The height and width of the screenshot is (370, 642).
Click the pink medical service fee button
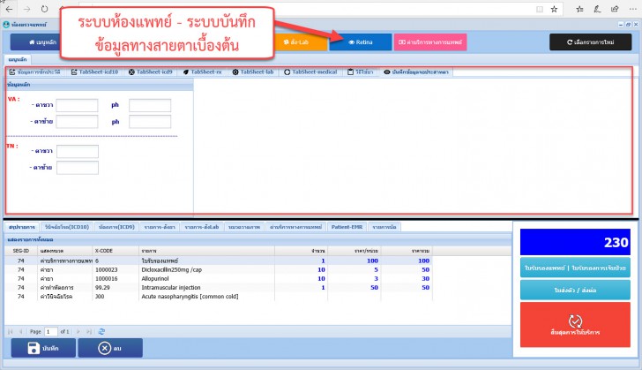(430, 42)
